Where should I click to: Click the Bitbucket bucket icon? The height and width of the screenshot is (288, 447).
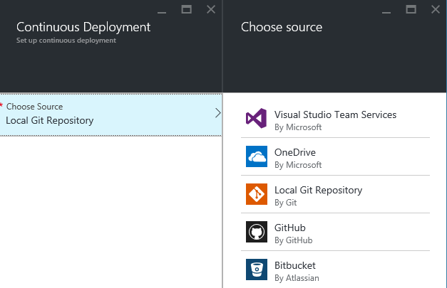click(256, 270)
